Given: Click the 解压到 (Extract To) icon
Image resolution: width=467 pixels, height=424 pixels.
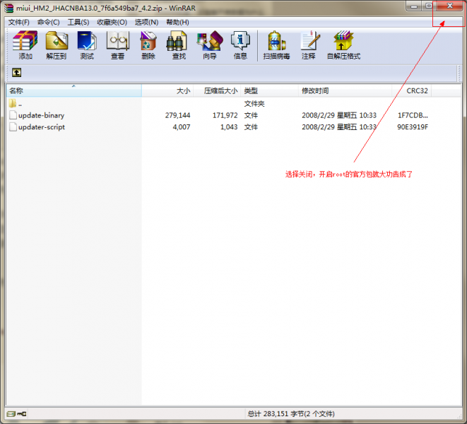Looking at the screenshot, I should pos(57,45).
